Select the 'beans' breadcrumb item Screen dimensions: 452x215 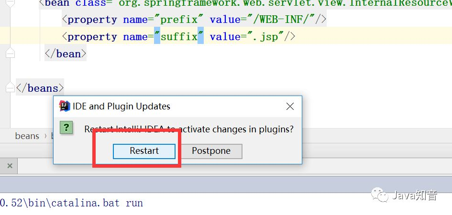(x=27, y=136)
